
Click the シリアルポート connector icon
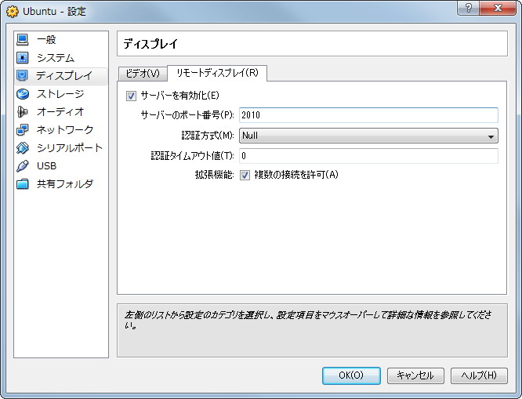23,147
